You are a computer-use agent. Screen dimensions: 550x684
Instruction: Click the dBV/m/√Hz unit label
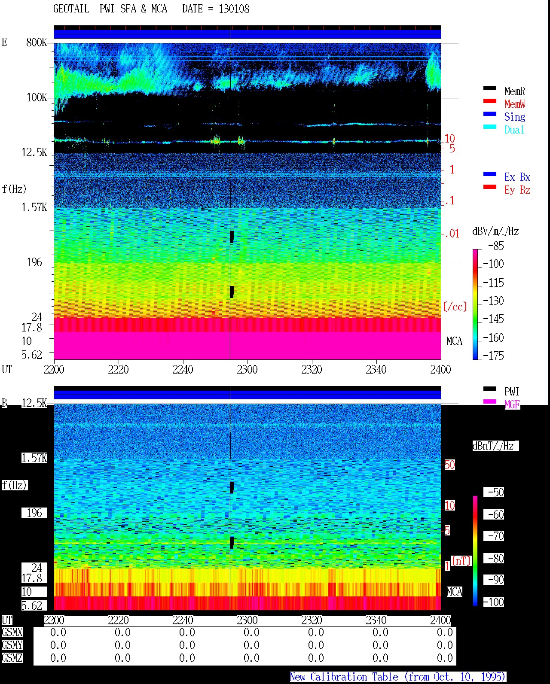pyautogui.click(x=496, y=231)
